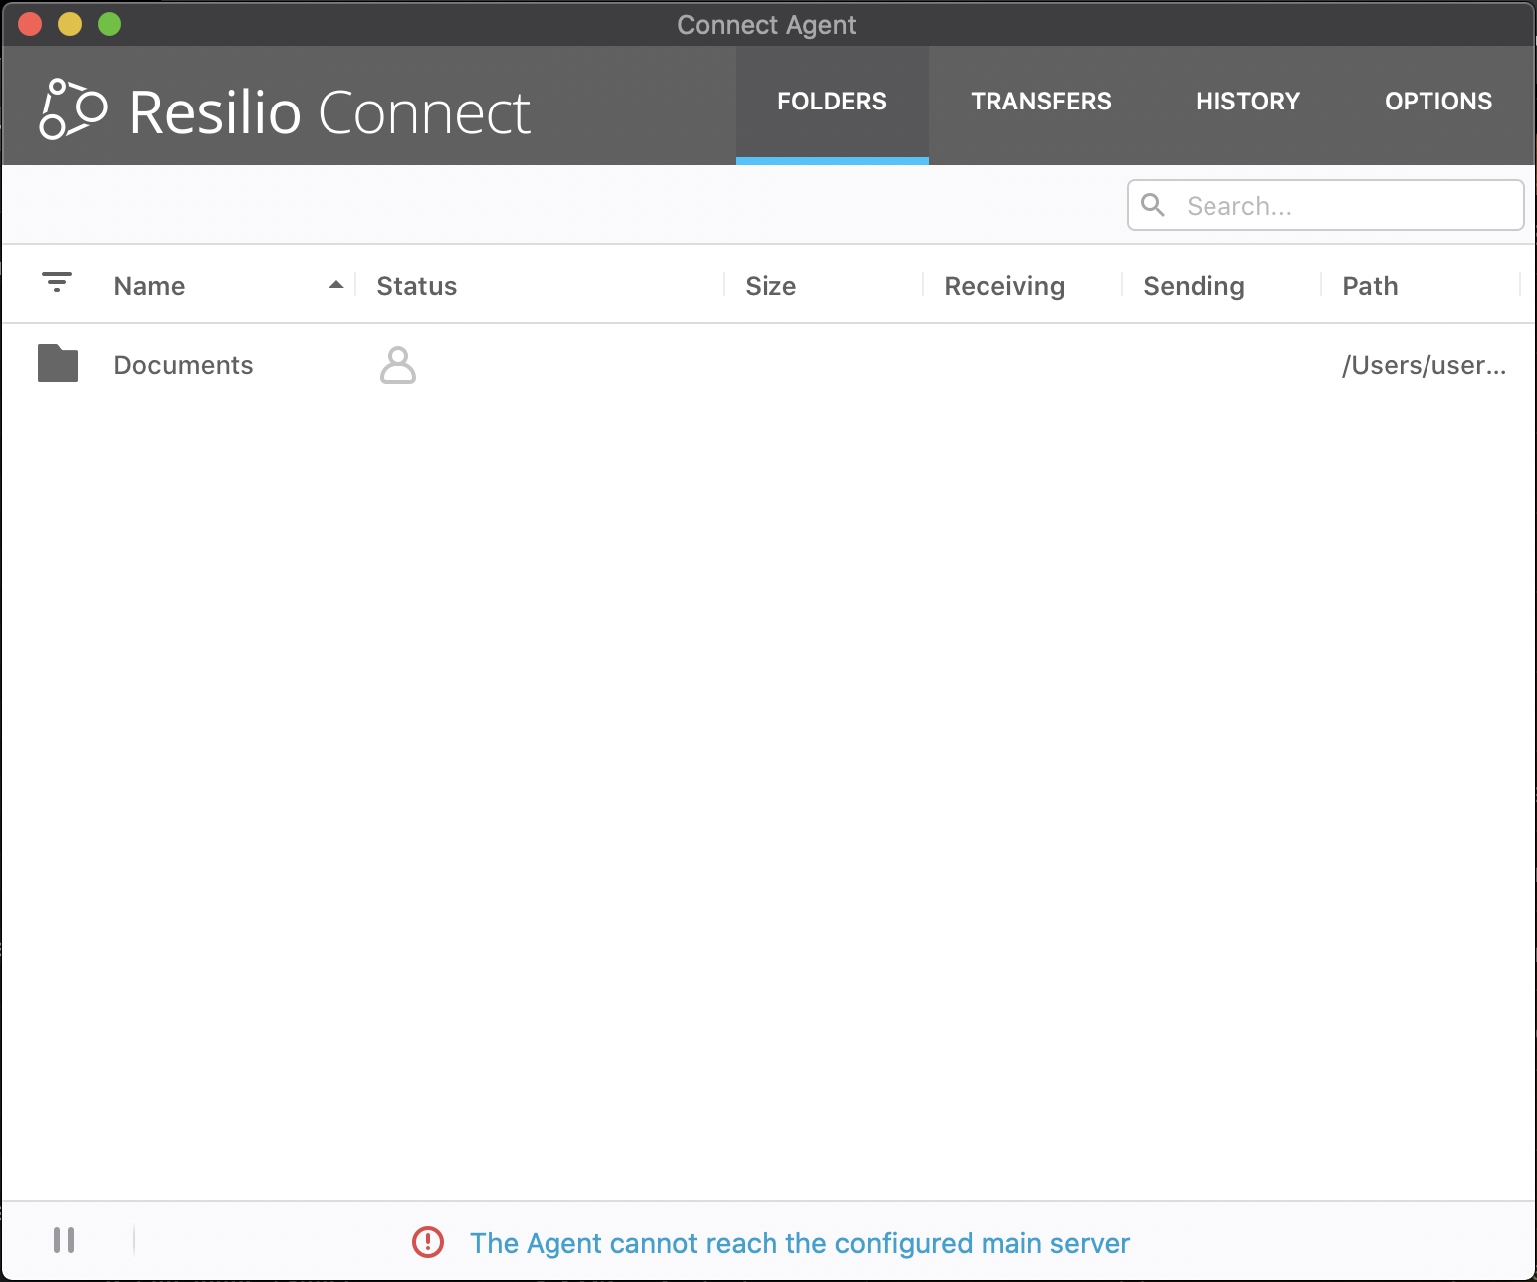Select the Folders tab

point(831,102)
